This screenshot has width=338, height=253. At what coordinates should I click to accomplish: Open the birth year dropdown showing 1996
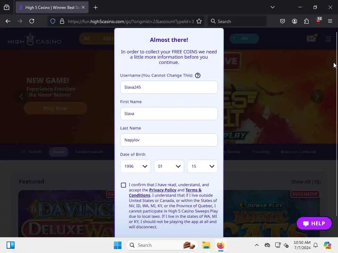click(x=135, y=166)
